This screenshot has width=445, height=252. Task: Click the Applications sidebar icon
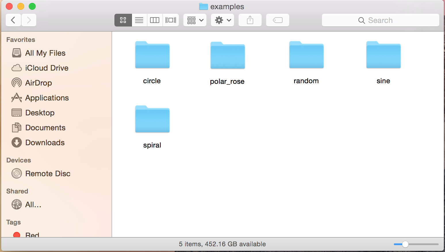click(17, 98)
